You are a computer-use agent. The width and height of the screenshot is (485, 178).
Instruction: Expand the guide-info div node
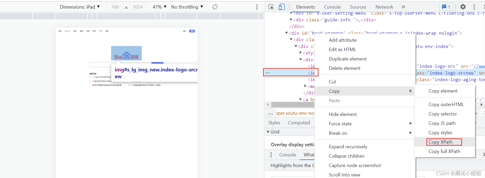[x=291, y=20]
